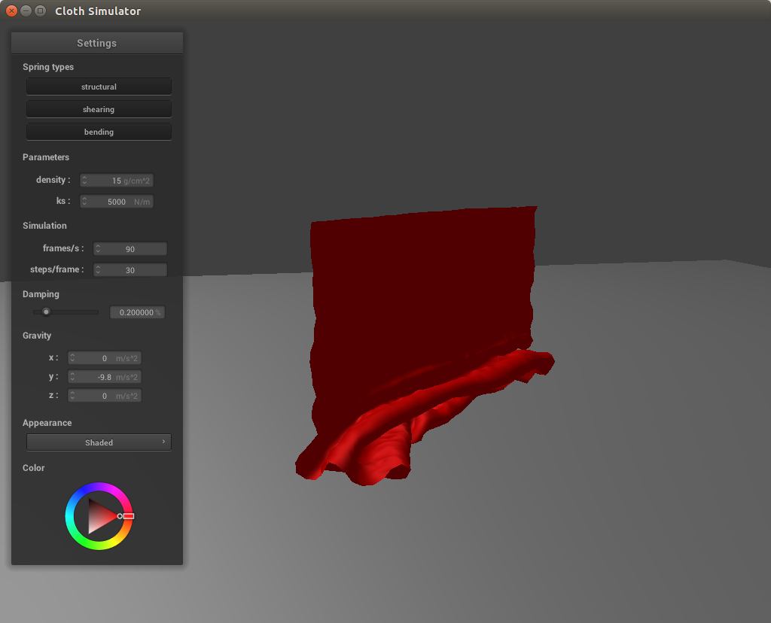Click the gravity x stepper arrows
This screenshot has height=623, width=771.
coord(73,358)
